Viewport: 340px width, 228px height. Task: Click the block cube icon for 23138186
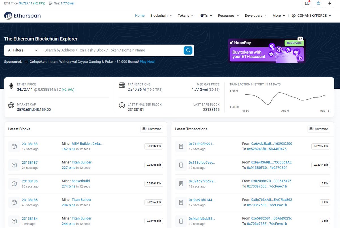pos(14,184)
